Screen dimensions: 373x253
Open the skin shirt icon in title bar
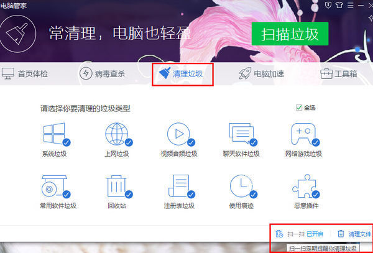(338, 4)
